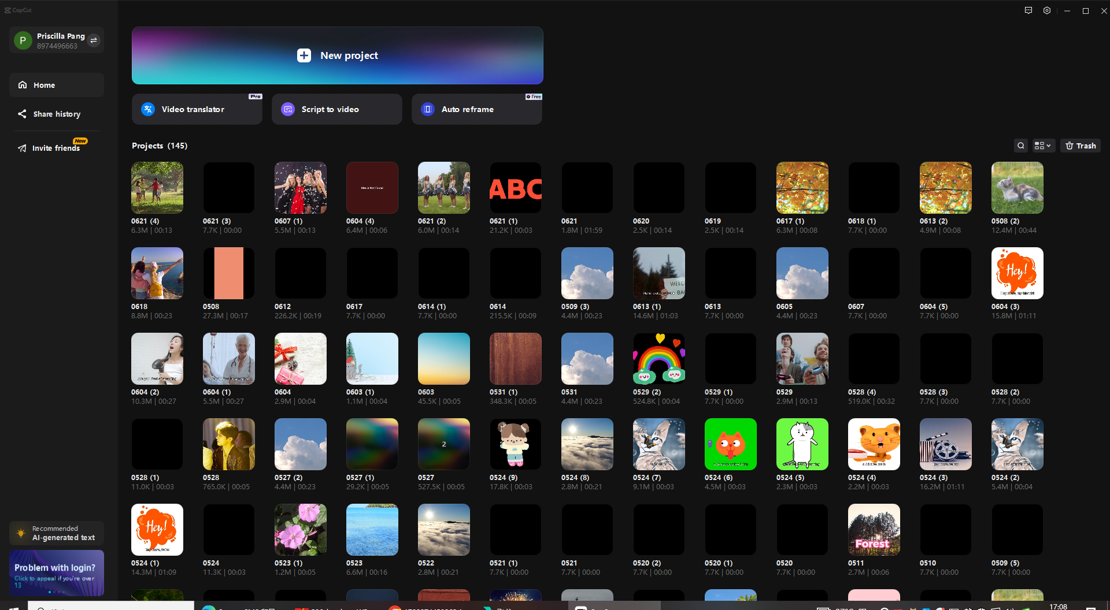This screenshot has width=1110, height=610.
Task: Open project 0604 (3) Hey thumbnail
Action: coord(1017,273)
